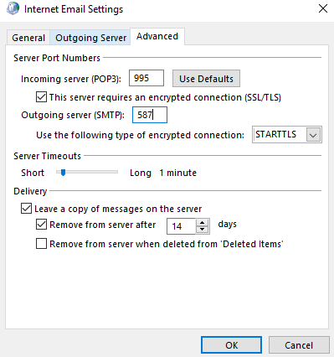Open the Outgoing Server tab

(x=90, y=38)
